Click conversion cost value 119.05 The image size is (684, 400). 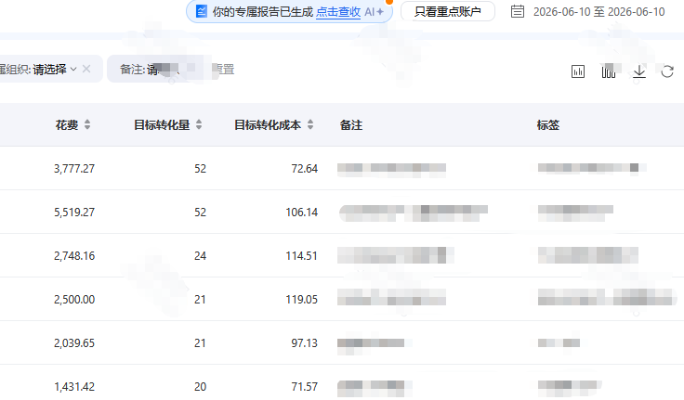301,300
